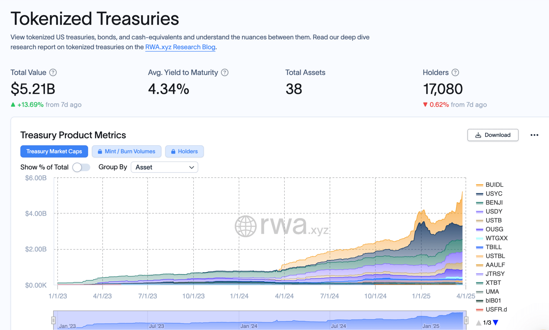Toggle USFR.d series in the legend
The height and width of the screenshot is (330, 549).
pyautogui.click(x=491, y=309)
